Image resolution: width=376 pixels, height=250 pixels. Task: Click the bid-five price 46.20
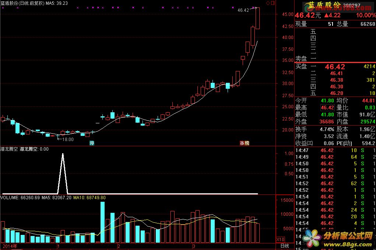(x=337, y=93)
